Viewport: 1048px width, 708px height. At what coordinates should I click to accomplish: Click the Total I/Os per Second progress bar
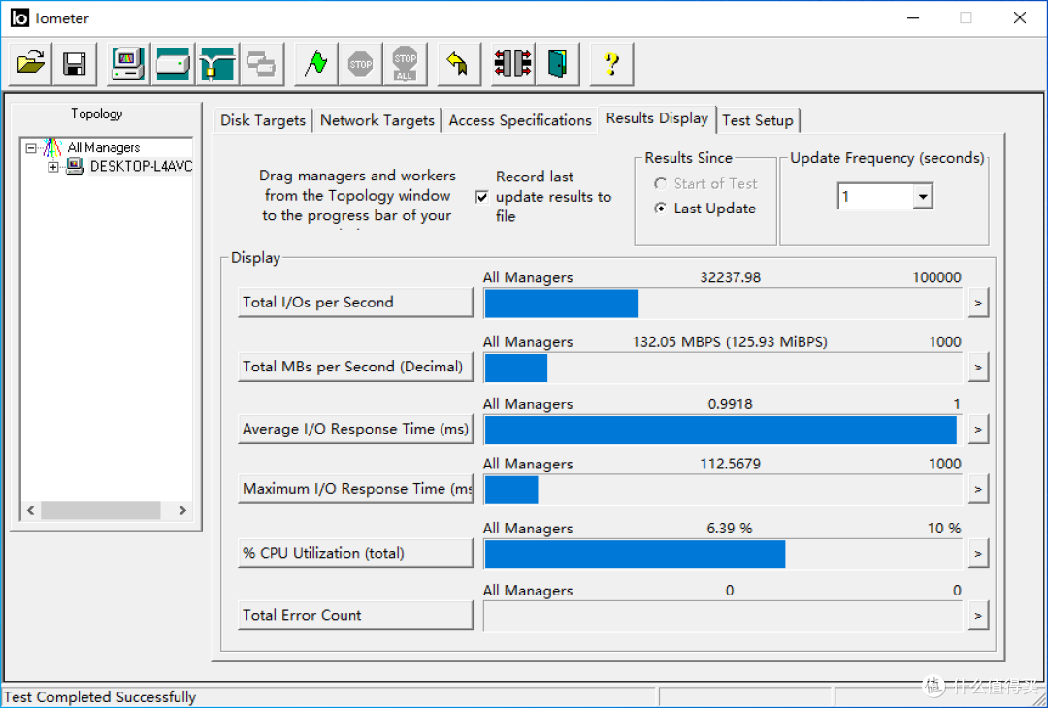723,304
